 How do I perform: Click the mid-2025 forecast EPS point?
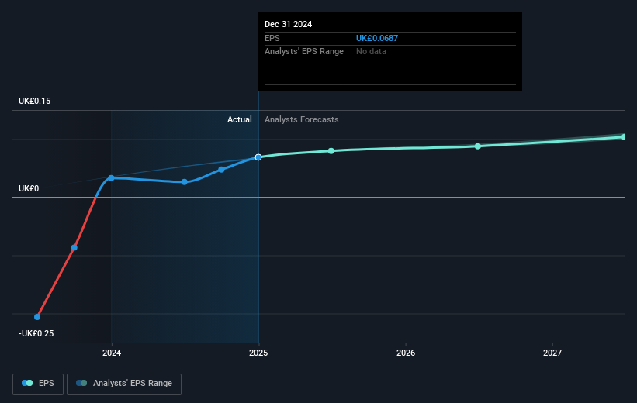[331, 151]
